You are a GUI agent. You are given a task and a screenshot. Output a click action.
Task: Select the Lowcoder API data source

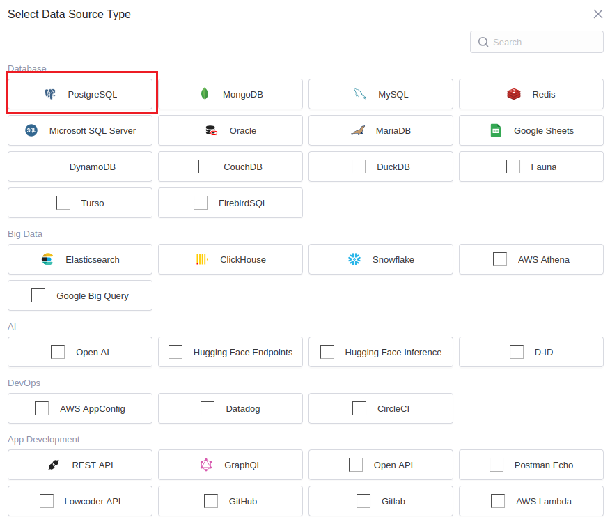click(80, 501)
